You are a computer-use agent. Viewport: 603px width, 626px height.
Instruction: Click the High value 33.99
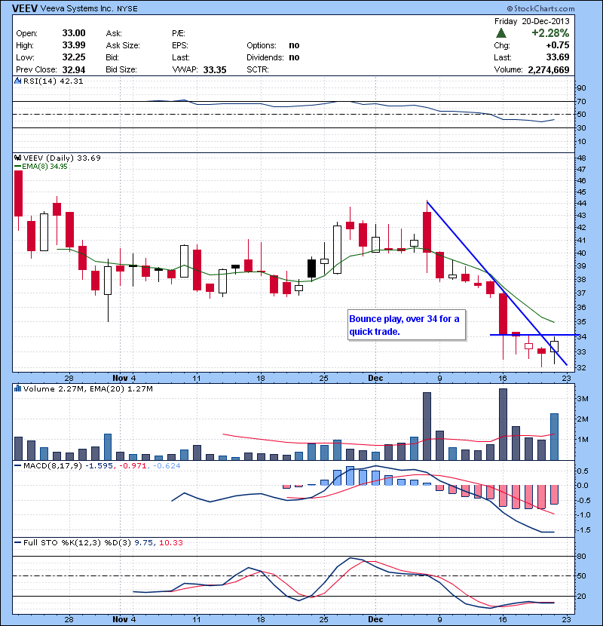point(74,45)
